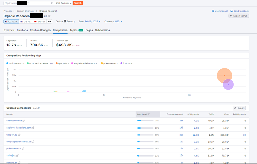
Task: Toggle pokerarena.cz yellow legend dot
Action: 102,63
